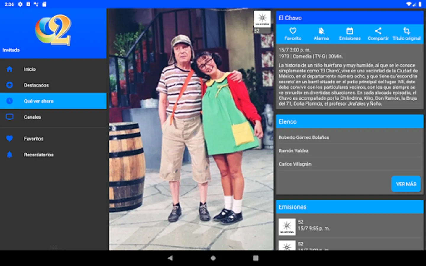Tap the app logo in the drawer header
Image resolution: width=426 pixels, height=266 pixels.
point(53,30)
